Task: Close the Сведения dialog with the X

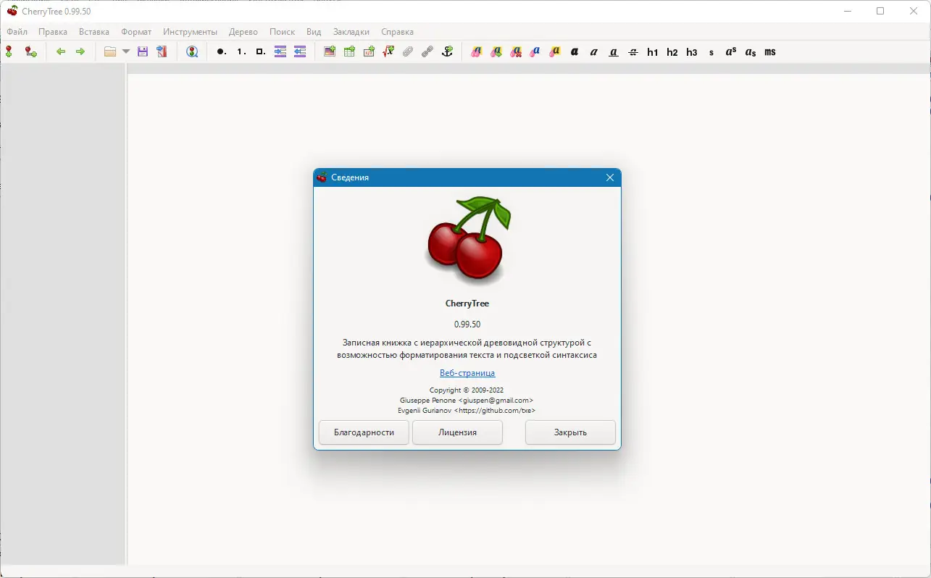Action: click(610, 177)
